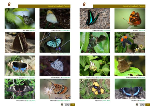Select the Red Pierrot butterfly image
The width and height of the screenshot is (150, 106).
(130, 42)
